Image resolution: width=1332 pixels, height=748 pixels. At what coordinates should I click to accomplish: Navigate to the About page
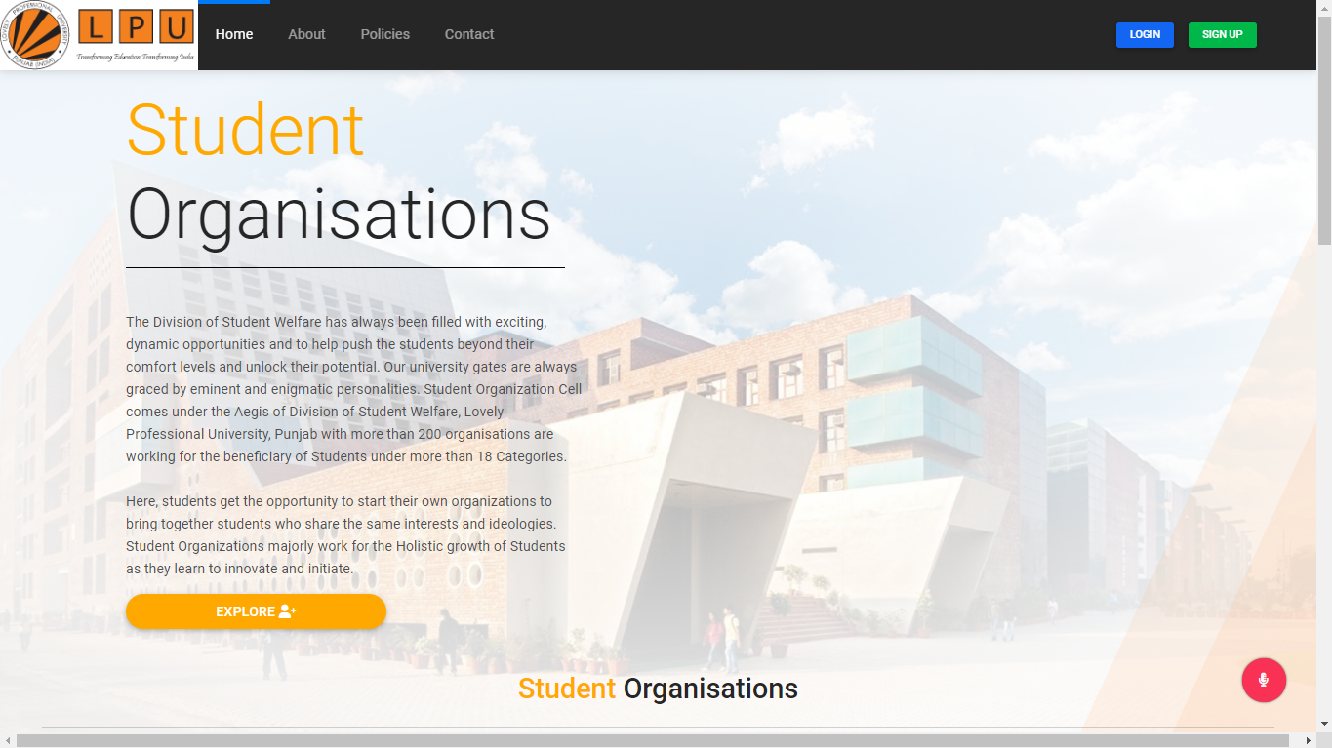pyautogui.click(x=306, y=34)
